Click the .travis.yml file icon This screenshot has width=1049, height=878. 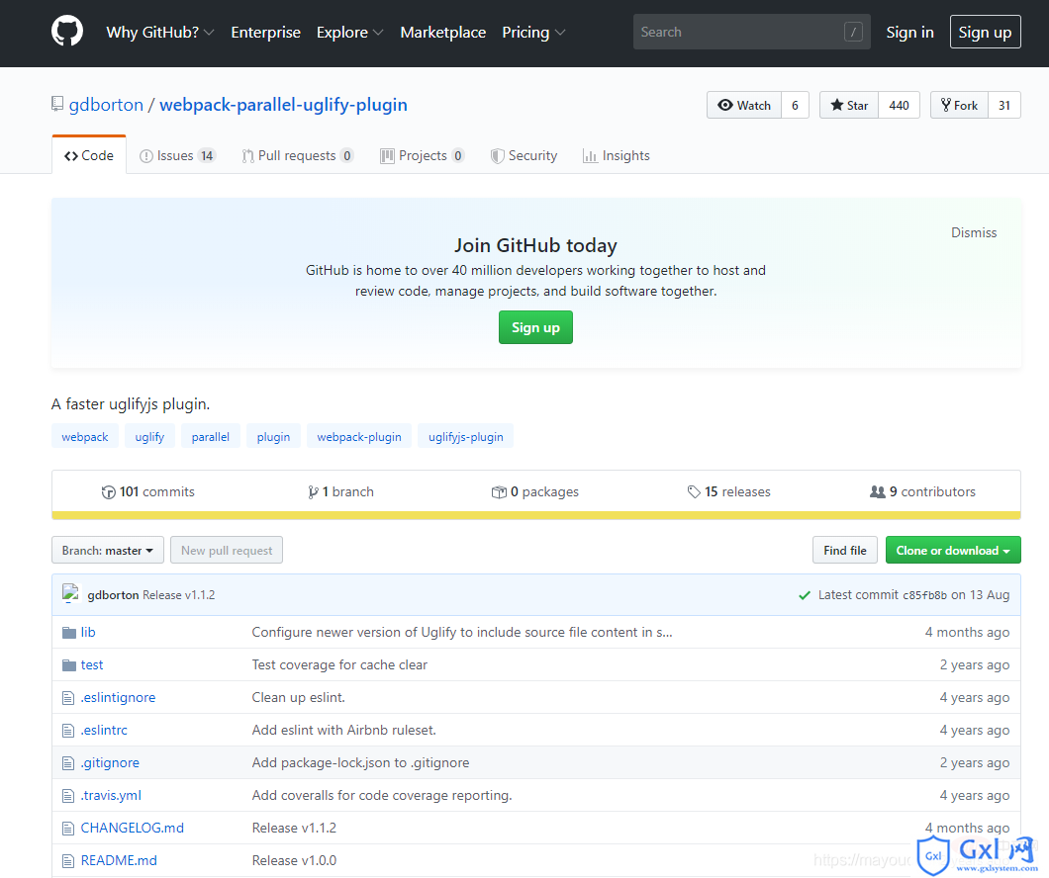click(x=68, y=796)
